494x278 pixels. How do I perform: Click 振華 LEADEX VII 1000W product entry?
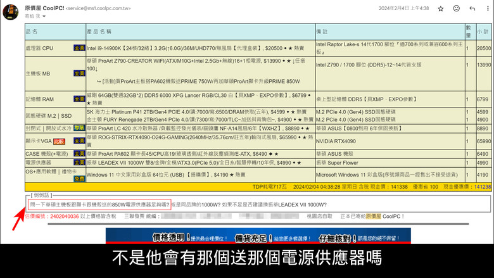pyautogui.click(x=194, y=163)
